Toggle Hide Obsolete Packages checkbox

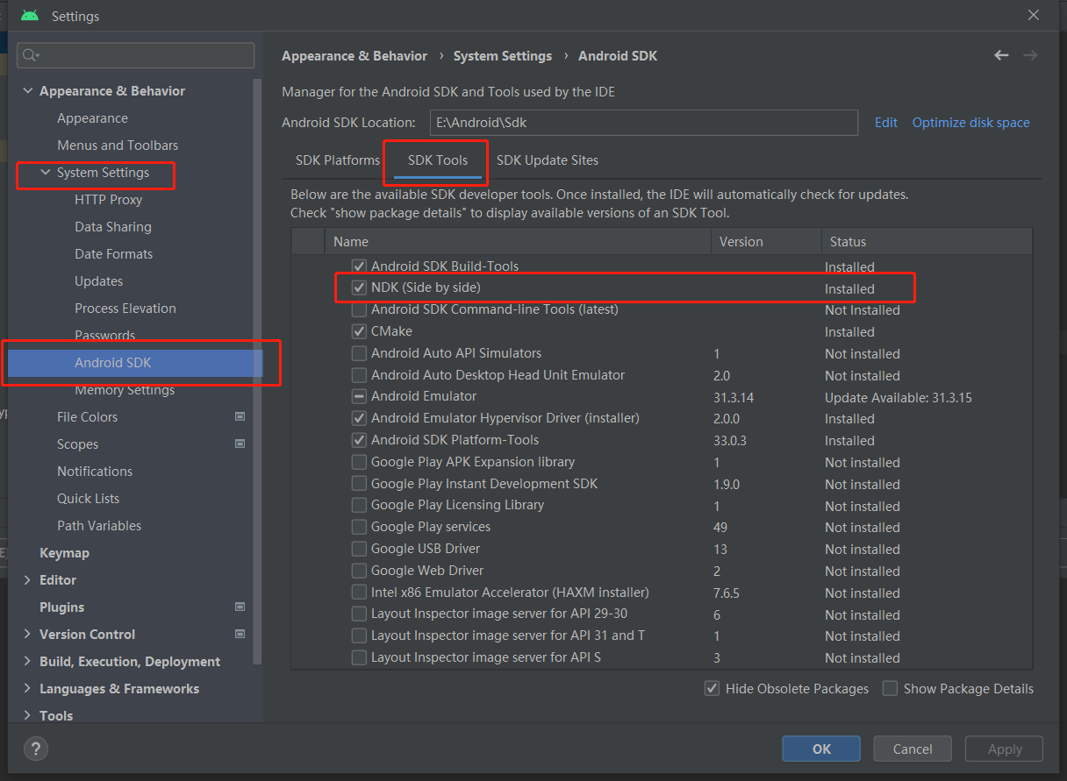[x=713, y=689]
